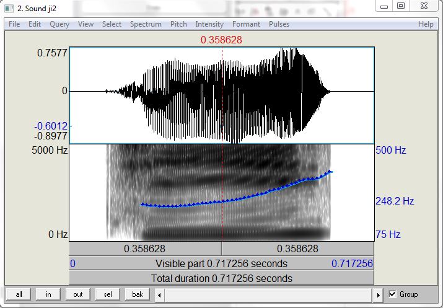Click the left scroll arrow

[x=160, y=295]
